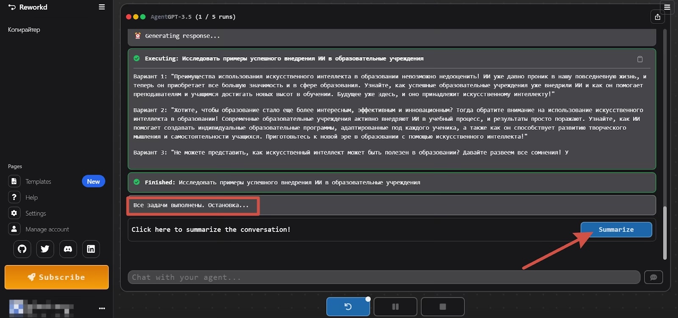678x318 pixels.
Task: Open the LinkedIn link icon
Action: pyautogui.click(x=91, y=249)
